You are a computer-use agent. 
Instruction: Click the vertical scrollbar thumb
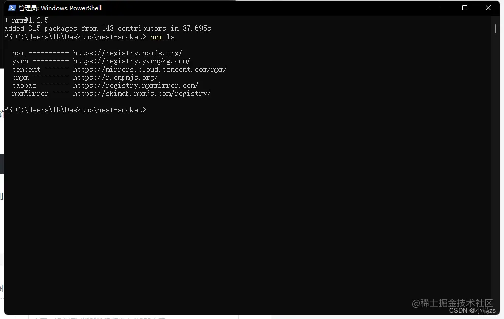pos(496,28)
